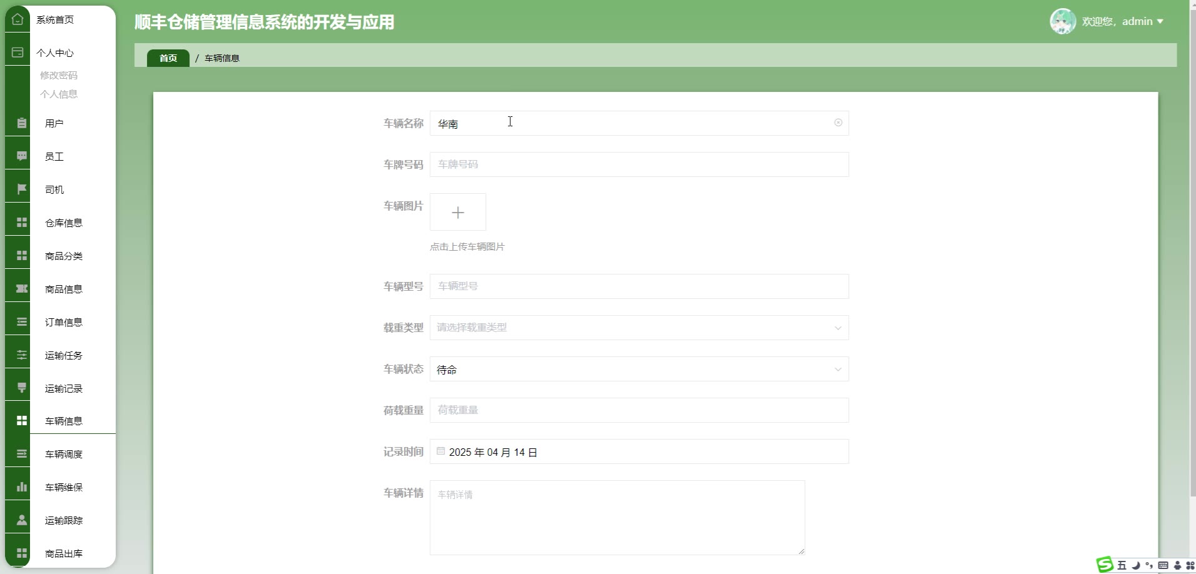Viewport: 1196px width, 574px height.
Task: Click the grid icon beside 商品分类
Action: (22, 256)
